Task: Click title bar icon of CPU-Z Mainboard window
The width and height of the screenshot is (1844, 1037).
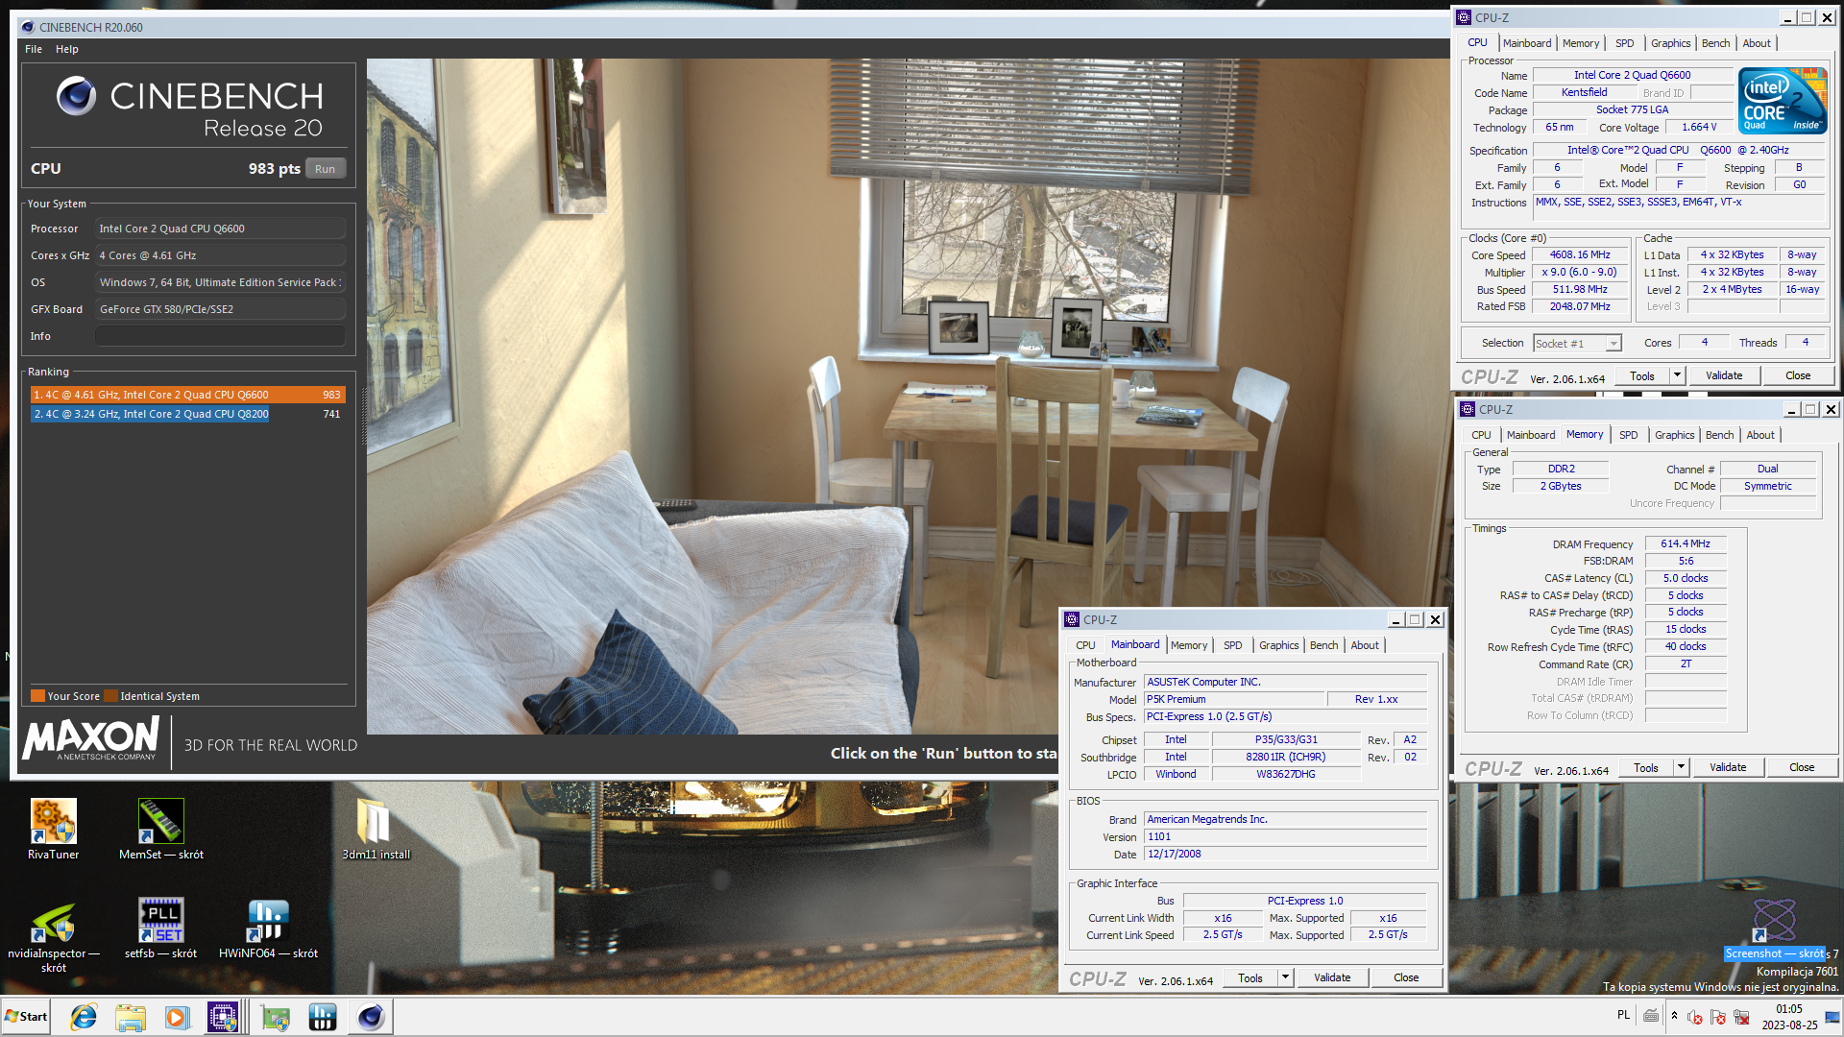Action: 1072,619
